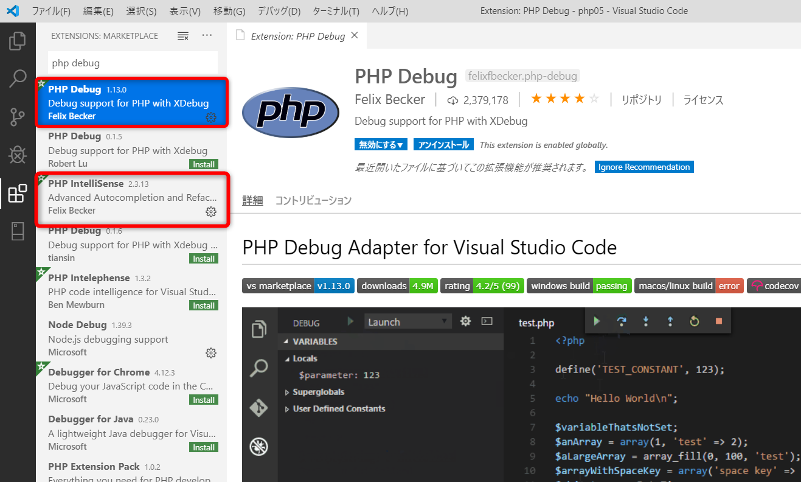Switch to the 詳細 tab
The width and height of the screenshot is (801, 482).
(252, 200)
